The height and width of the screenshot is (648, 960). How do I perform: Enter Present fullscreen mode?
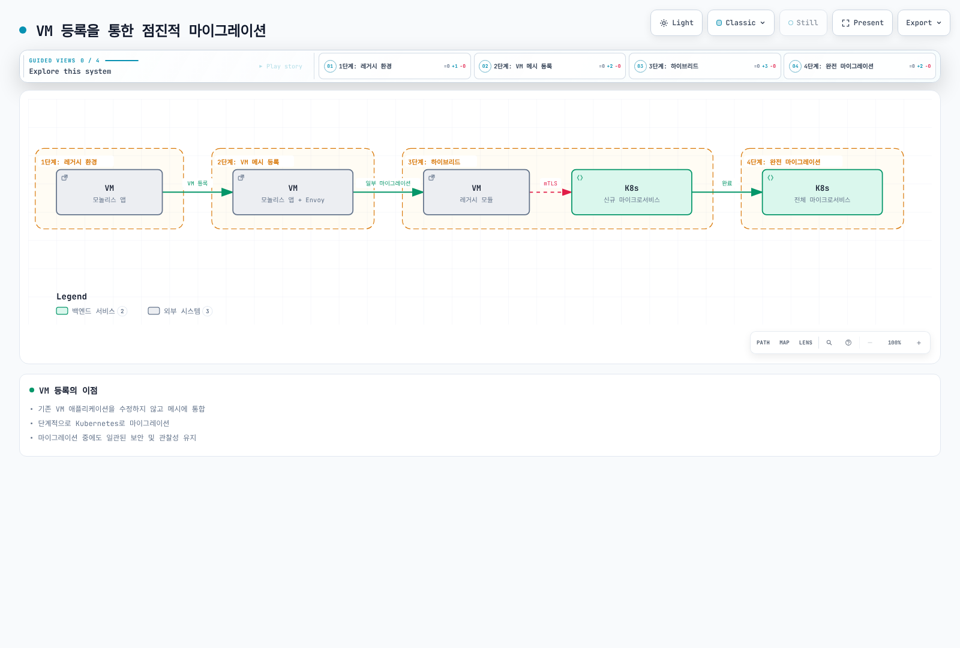862,23
